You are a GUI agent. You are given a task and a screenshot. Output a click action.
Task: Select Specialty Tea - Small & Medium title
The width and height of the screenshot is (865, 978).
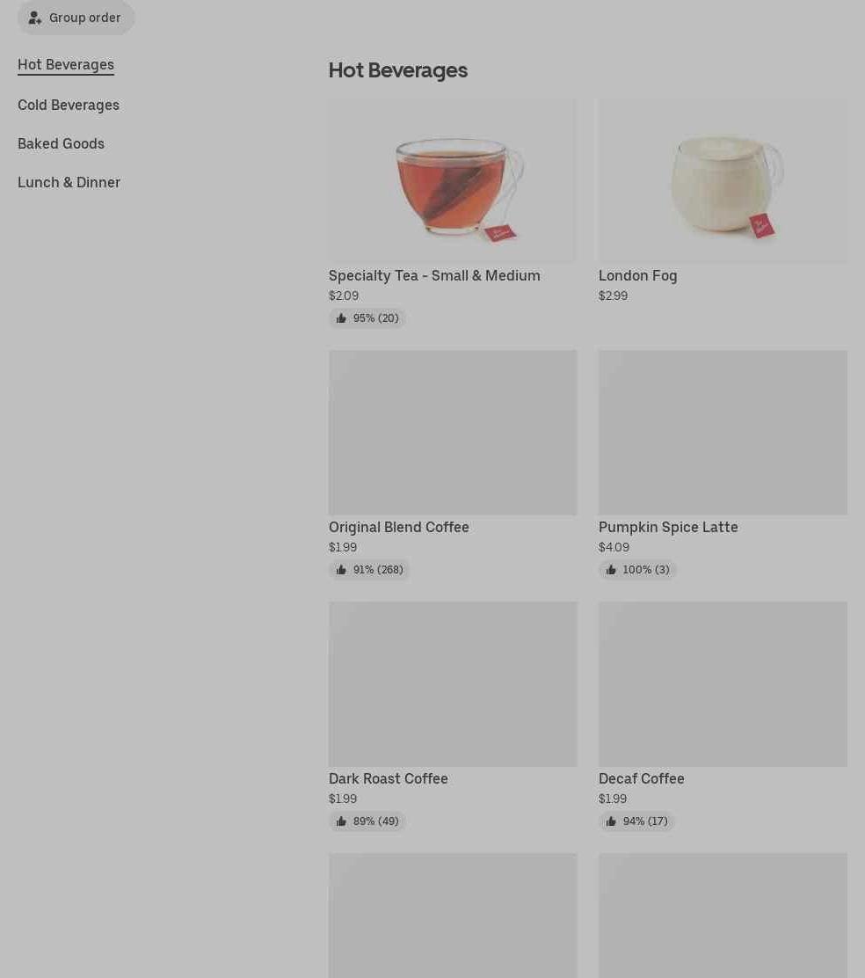point(434,275)
